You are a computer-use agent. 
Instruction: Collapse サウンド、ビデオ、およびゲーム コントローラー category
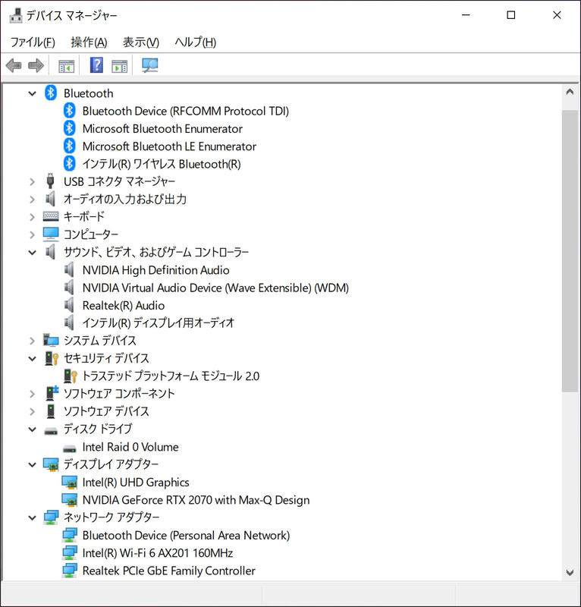[x=33, y=253]
